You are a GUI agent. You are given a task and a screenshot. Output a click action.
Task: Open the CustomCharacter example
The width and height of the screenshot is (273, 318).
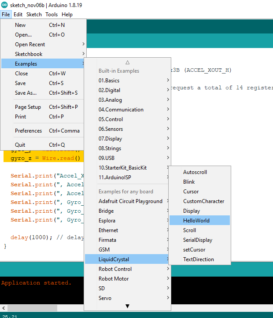coord(199,201)
